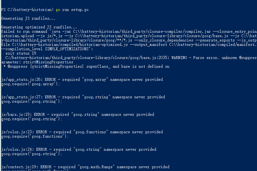
Task: Click the goog.require('goog.array') line
Action: tap(30, 84)
